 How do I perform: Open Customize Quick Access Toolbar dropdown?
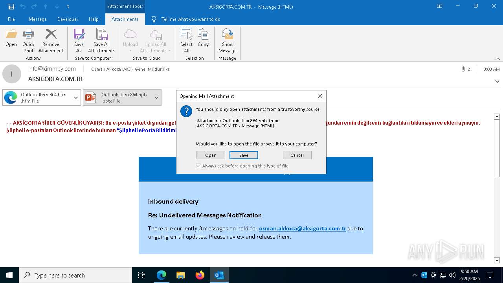coord(68,7)
